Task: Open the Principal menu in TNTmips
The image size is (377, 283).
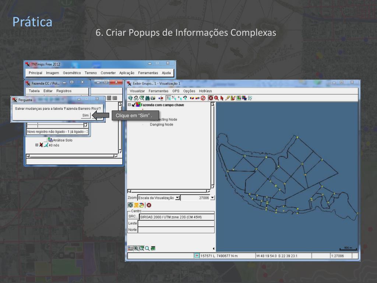Action: [x=35, y=73]
